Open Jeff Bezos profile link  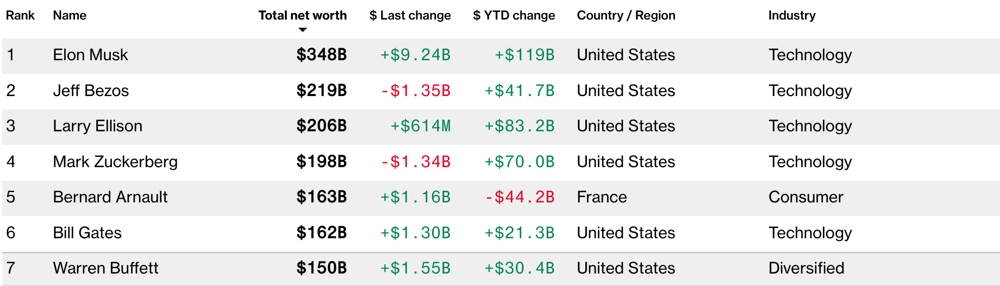pos(91,91)
